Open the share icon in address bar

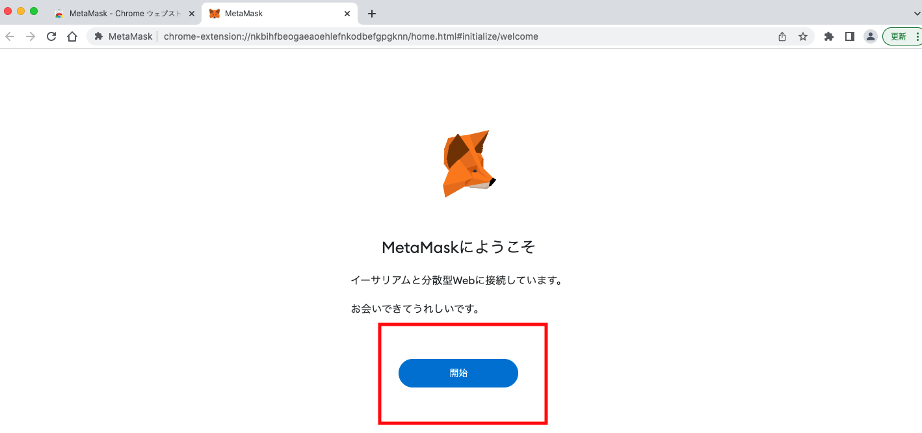click(x=782, y=36)
